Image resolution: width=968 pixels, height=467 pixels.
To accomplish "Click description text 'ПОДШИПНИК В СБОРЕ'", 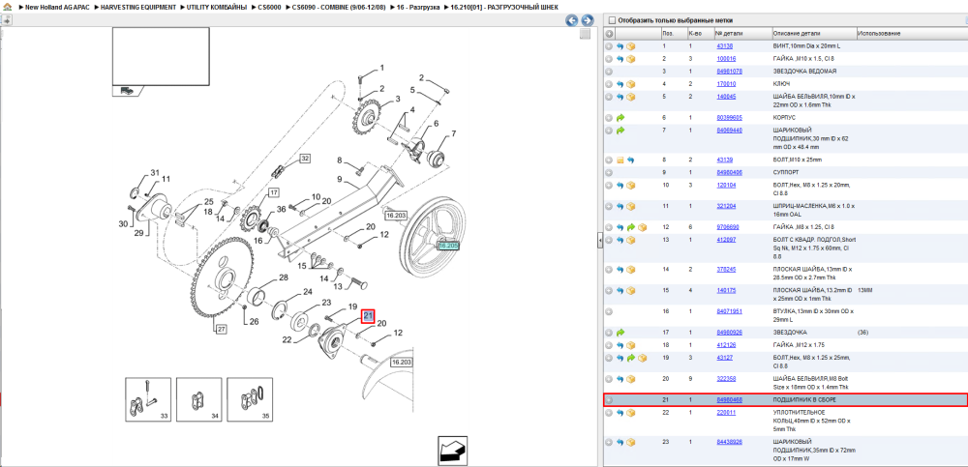I will tap(804, 399).
